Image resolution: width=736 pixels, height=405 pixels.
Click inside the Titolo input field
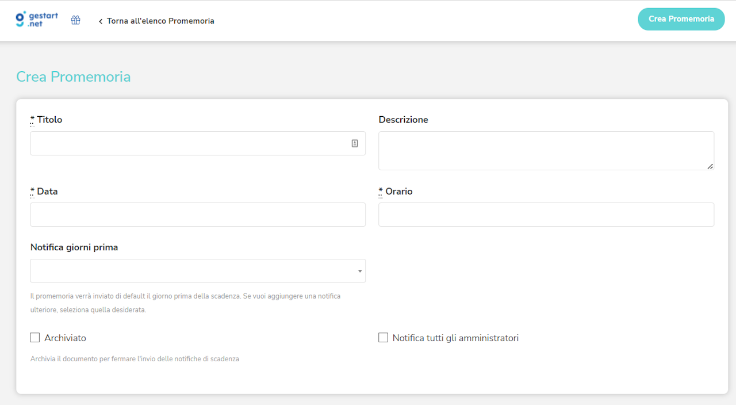(190, 143)
